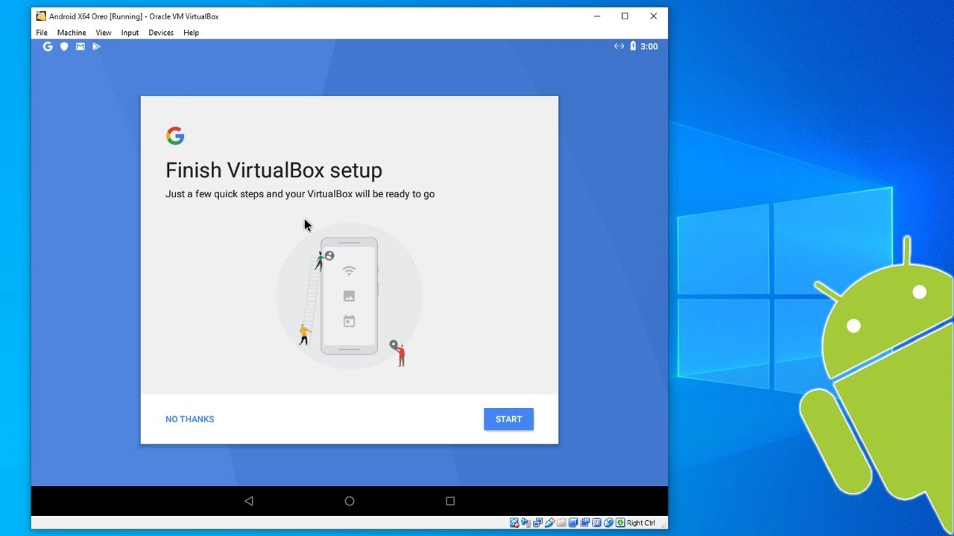Open Gmail from the Android status bar
This screenshot has height=536, width=954.
pos(80,46)
